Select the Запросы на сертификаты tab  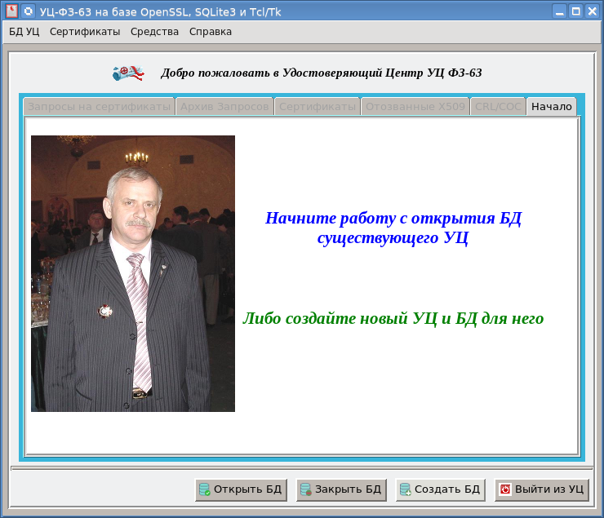(99, 107)
